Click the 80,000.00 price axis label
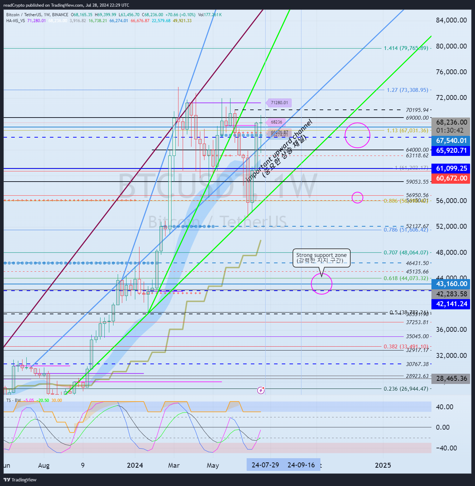Viewport: 475px width, 486px height. pos(451,46)
